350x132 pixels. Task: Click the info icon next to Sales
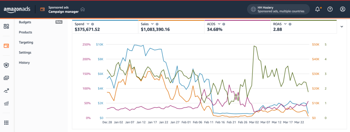point(157,24)
